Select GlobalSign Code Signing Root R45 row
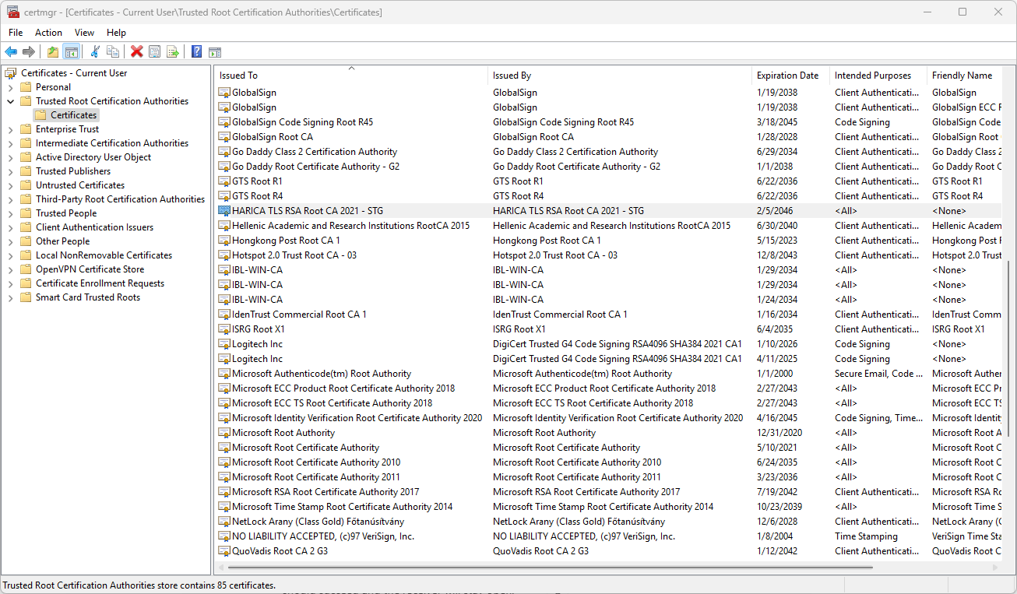This screenshot has height=594, width=1017. 608,122
